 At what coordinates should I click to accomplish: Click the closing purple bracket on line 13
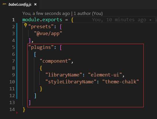(29, 103)
